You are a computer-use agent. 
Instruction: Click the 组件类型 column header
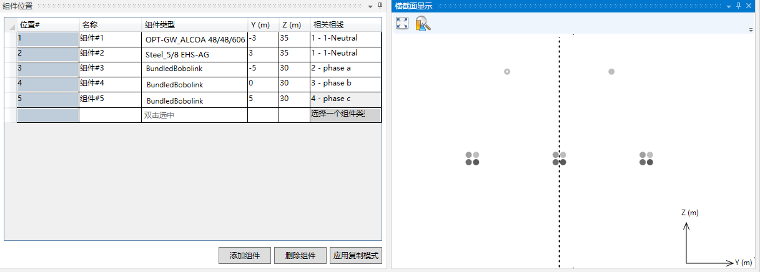coord(195,25)
